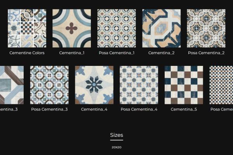Image resolution: width=233 pixels, height=155 pixels.
Task: View the Posa Cementina_1 pattern thumbnail
Action: (x=116, y=28)
